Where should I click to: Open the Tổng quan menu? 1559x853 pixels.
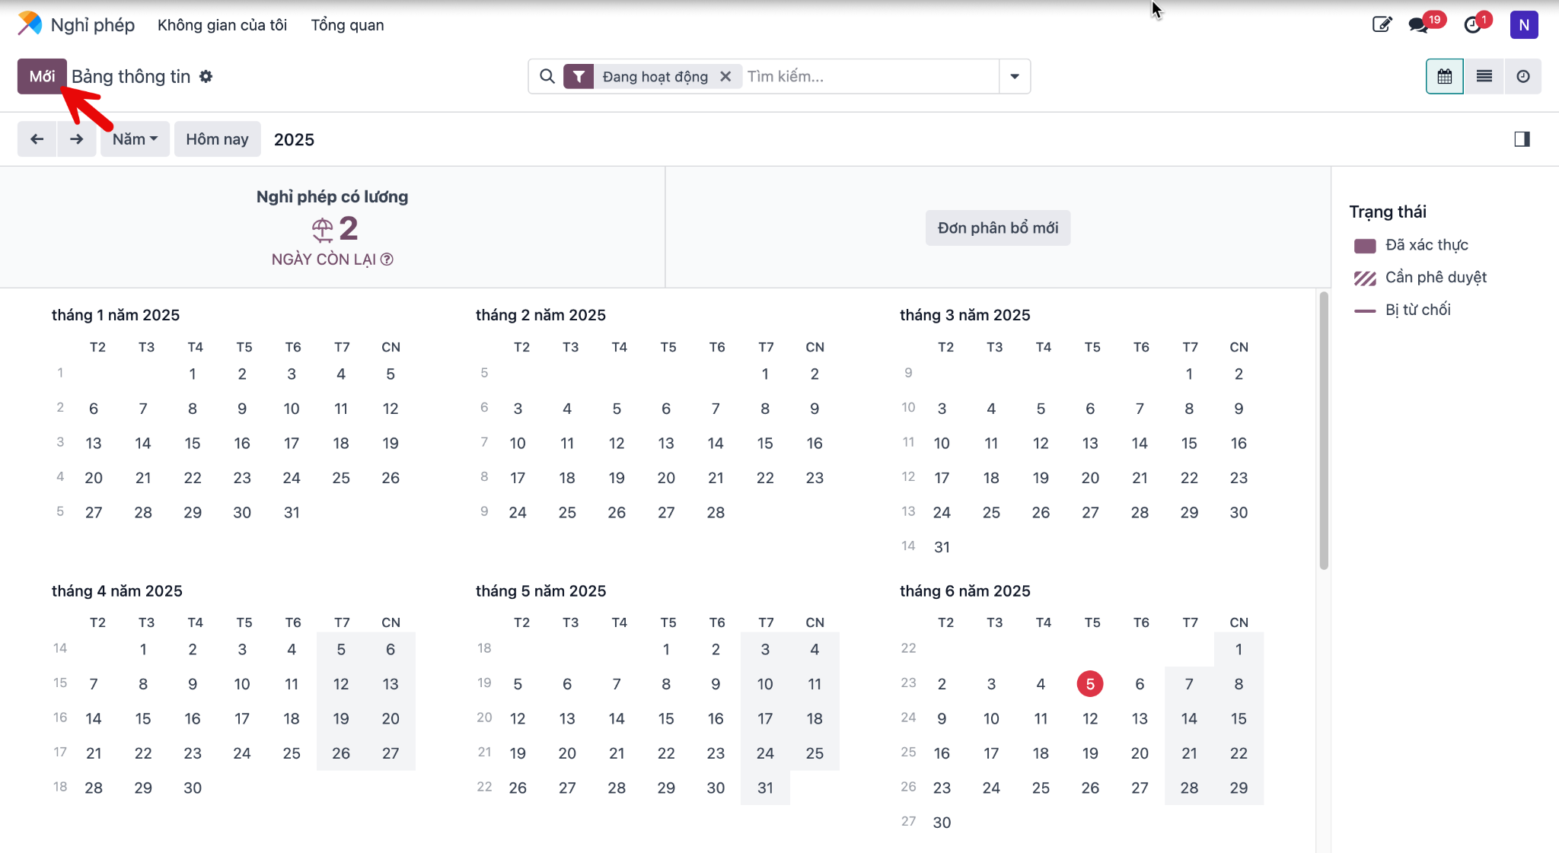click(x=347, y=25)
